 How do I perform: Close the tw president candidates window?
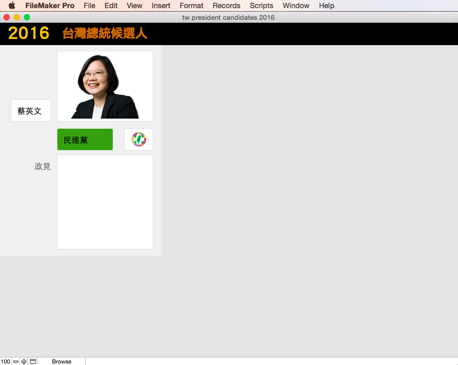tap(7, 17)
